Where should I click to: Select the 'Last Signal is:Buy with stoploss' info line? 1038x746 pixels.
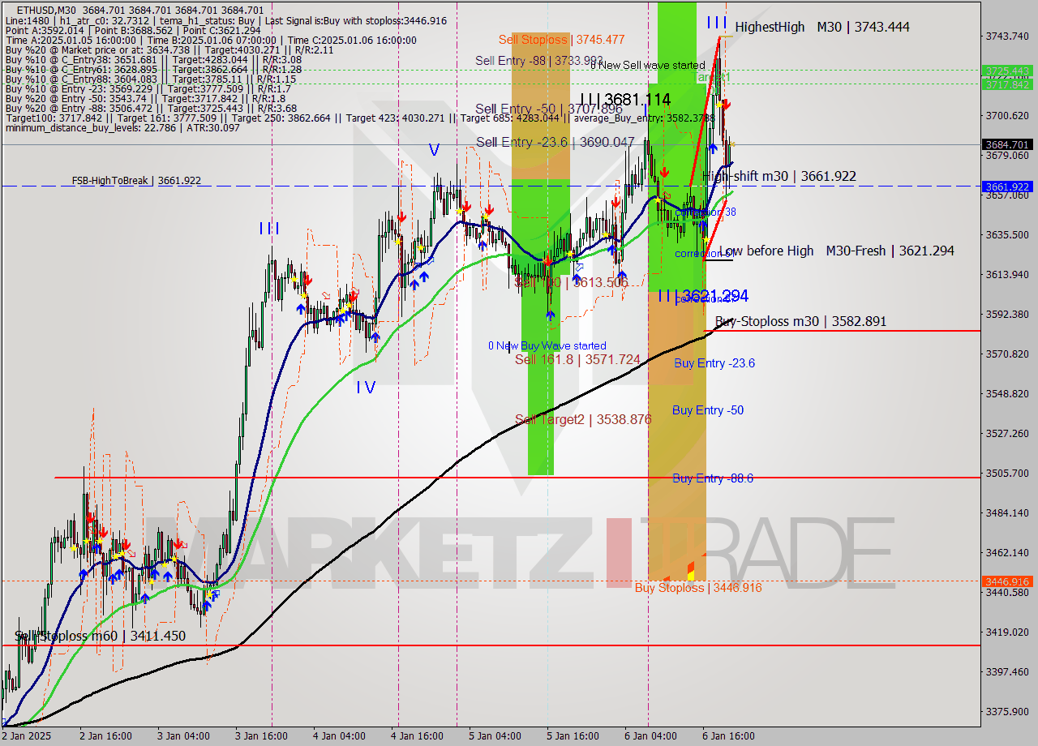[356, 20]
